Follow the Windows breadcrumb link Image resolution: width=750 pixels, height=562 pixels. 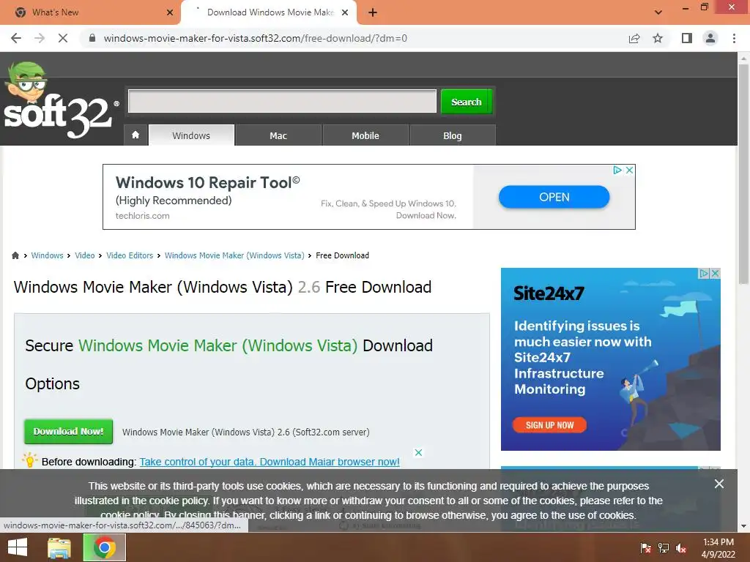(47, 255)
